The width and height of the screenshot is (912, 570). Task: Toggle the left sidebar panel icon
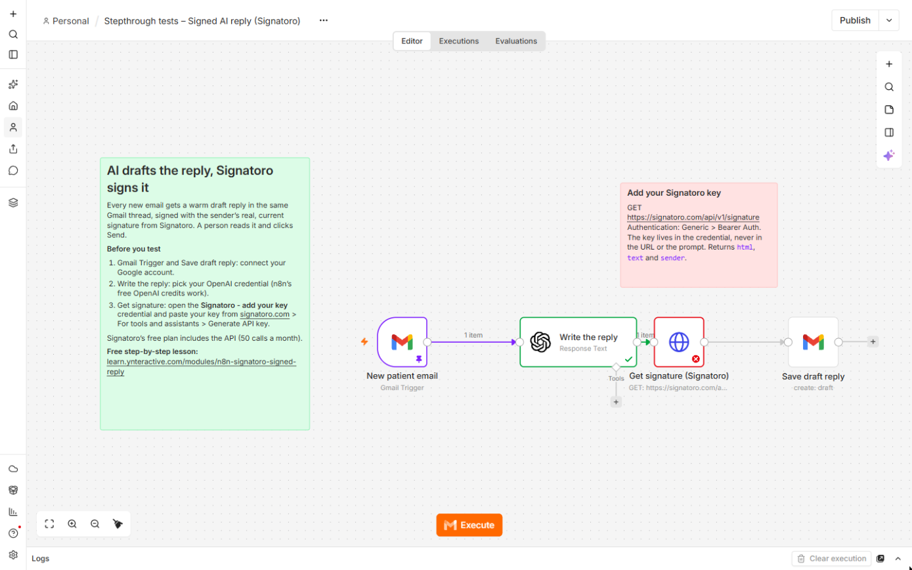[13, 55]
